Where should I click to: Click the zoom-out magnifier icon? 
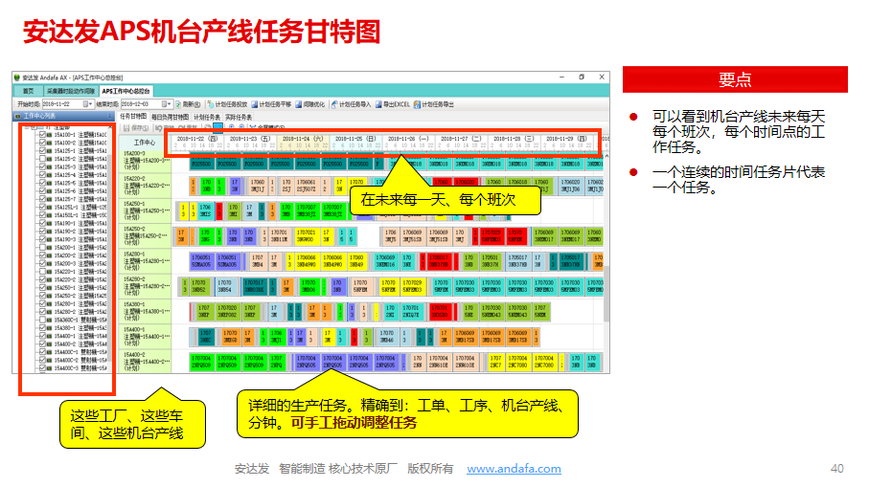(x=241, y=128)
